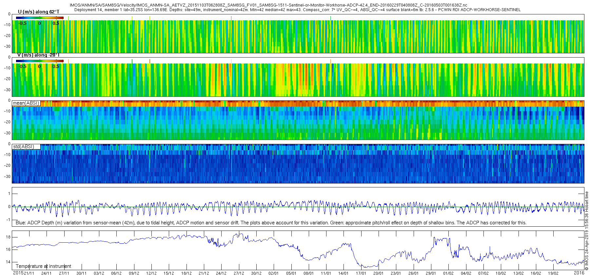Click the "2016" year label
590x278 pixels.
point(579,273)
